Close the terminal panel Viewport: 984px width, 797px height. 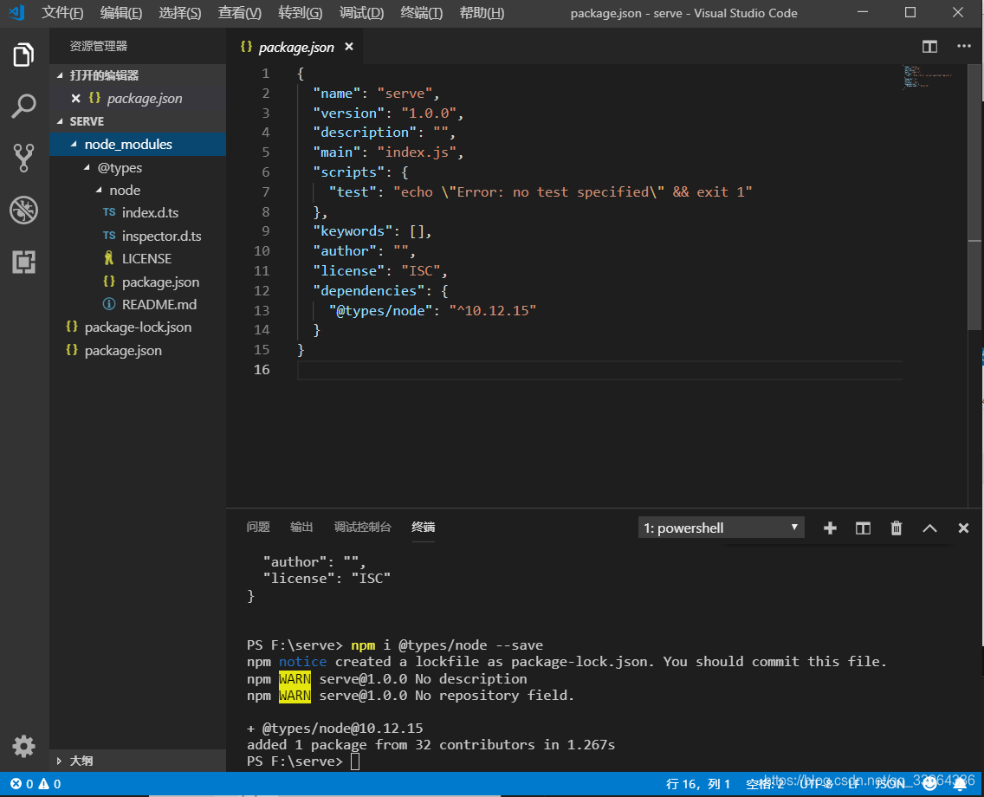(x=963, y=528)
